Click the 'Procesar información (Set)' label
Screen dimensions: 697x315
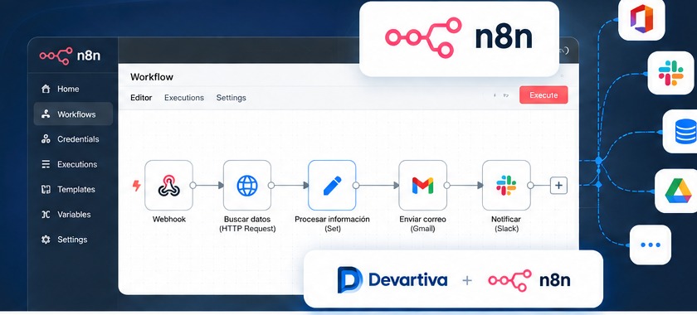(332, 224)
